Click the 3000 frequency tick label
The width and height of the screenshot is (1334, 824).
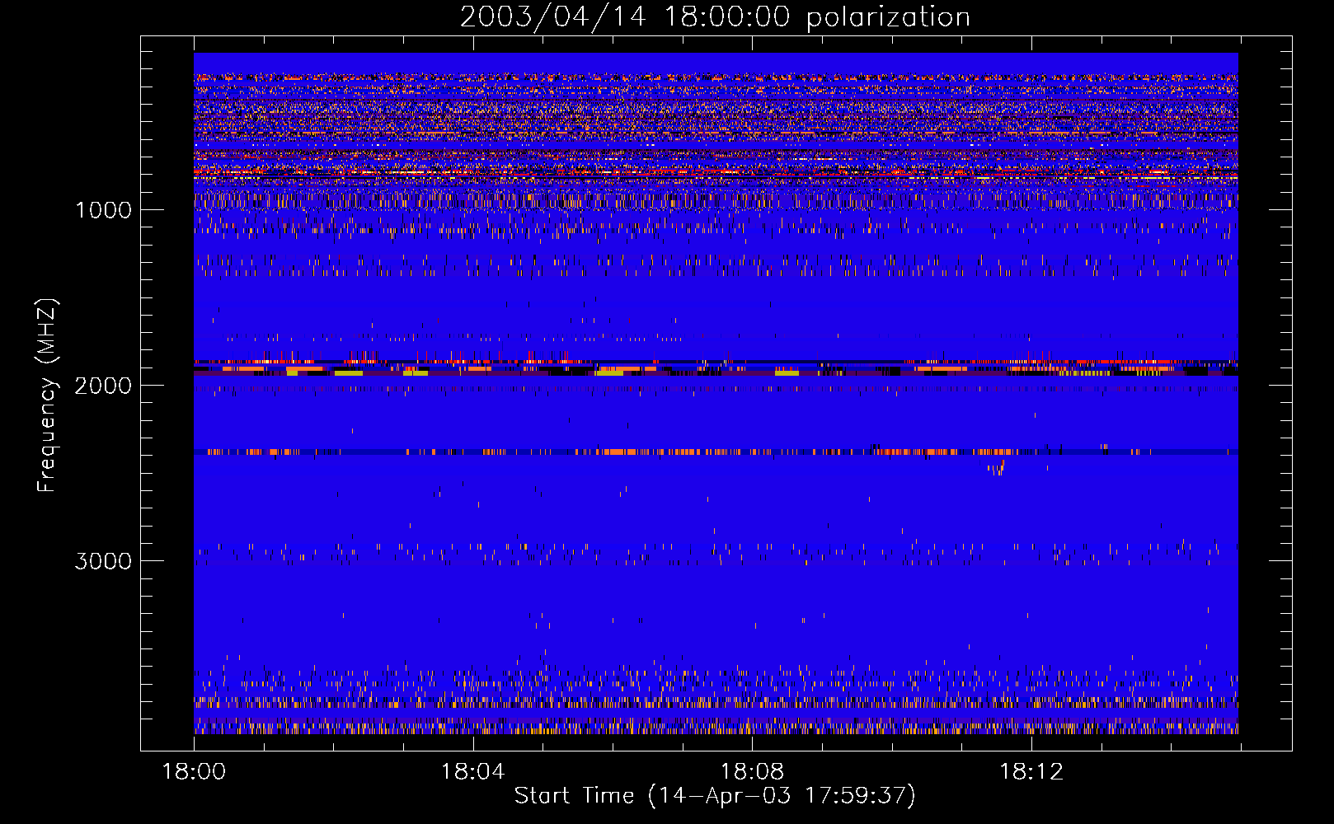point(103,561)
